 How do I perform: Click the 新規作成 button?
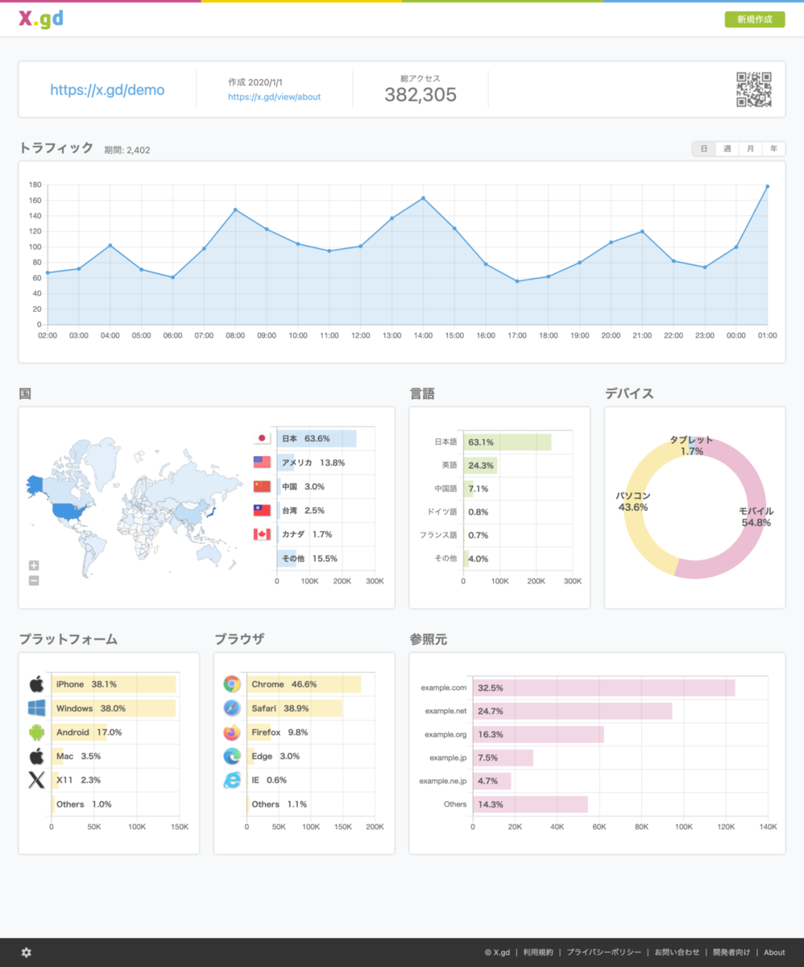tap(755, 20)
